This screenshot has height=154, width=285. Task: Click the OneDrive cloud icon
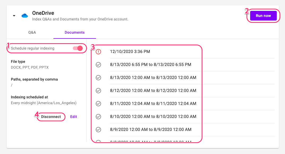(x=25, y=16)
